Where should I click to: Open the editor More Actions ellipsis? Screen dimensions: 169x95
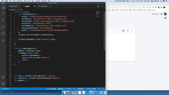(x=102, y=6)
